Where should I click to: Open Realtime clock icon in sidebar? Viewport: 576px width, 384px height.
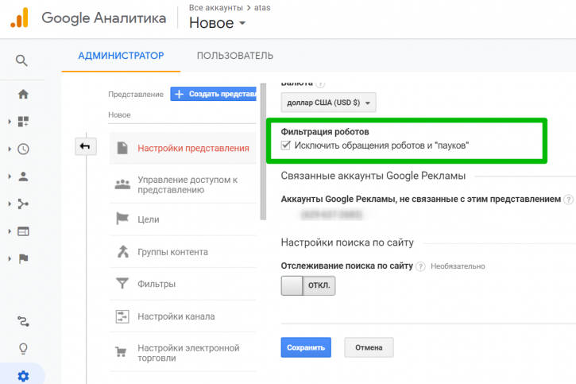point(23,149)
